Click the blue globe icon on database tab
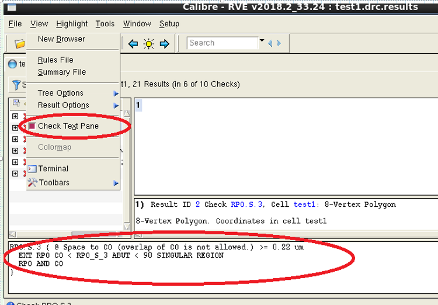This screenshot has width=438, height=305. coord(12,64)
